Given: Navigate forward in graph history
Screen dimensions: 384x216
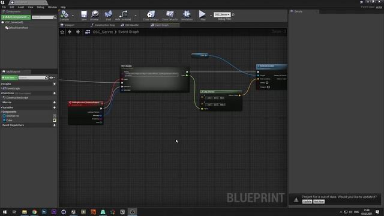Looking at the screenshot, I should (x=78, y=32).
